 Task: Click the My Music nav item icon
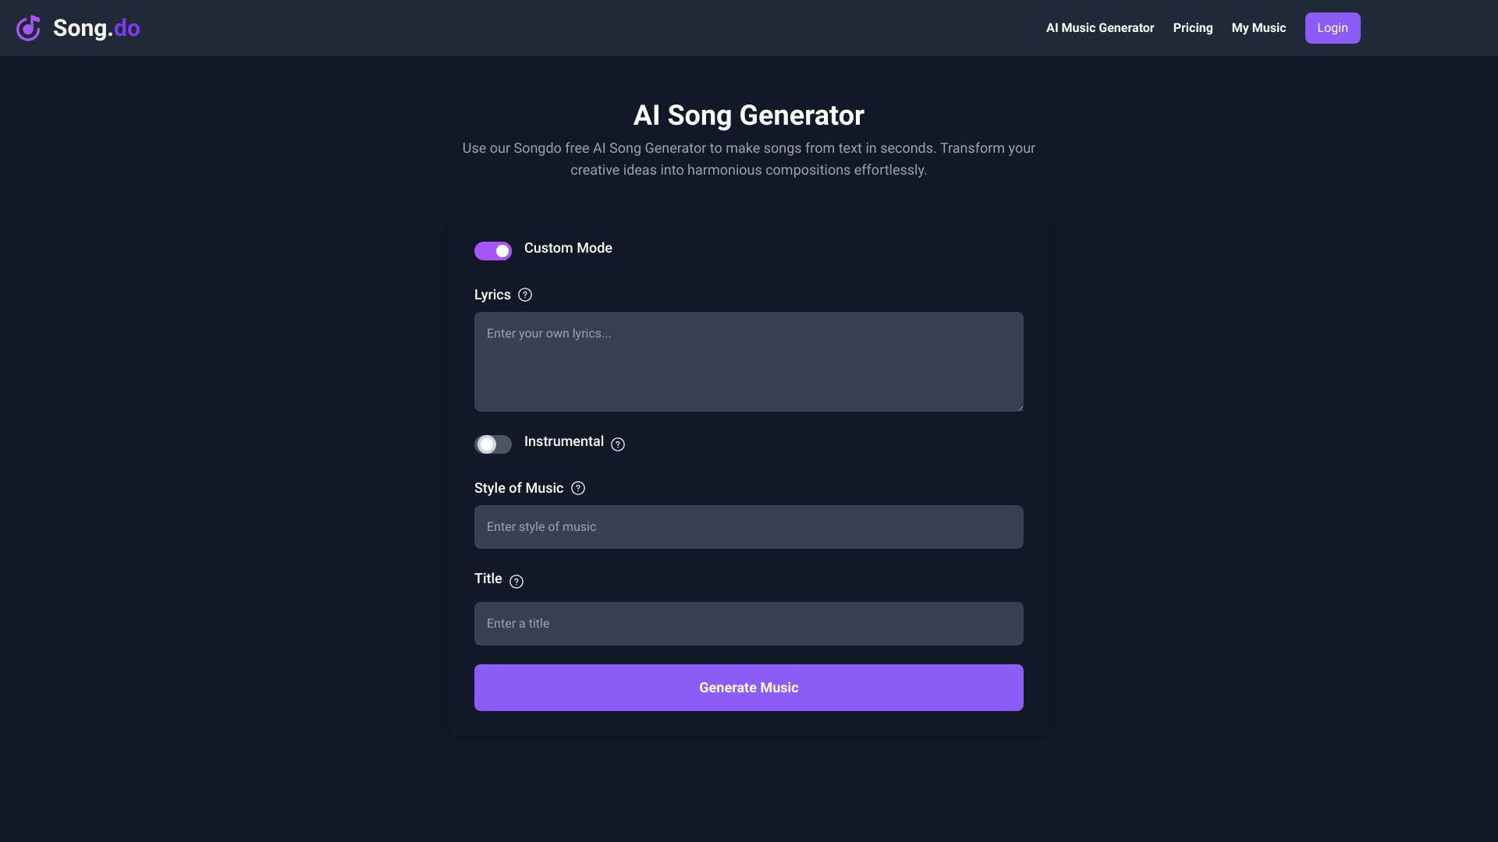(1258, 28)
